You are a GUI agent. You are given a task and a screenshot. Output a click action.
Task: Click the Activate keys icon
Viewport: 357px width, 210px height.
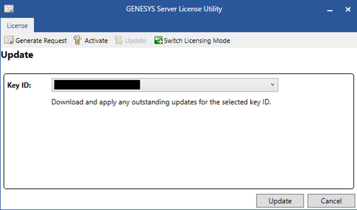pyautogui.click(x=78, y=40)
